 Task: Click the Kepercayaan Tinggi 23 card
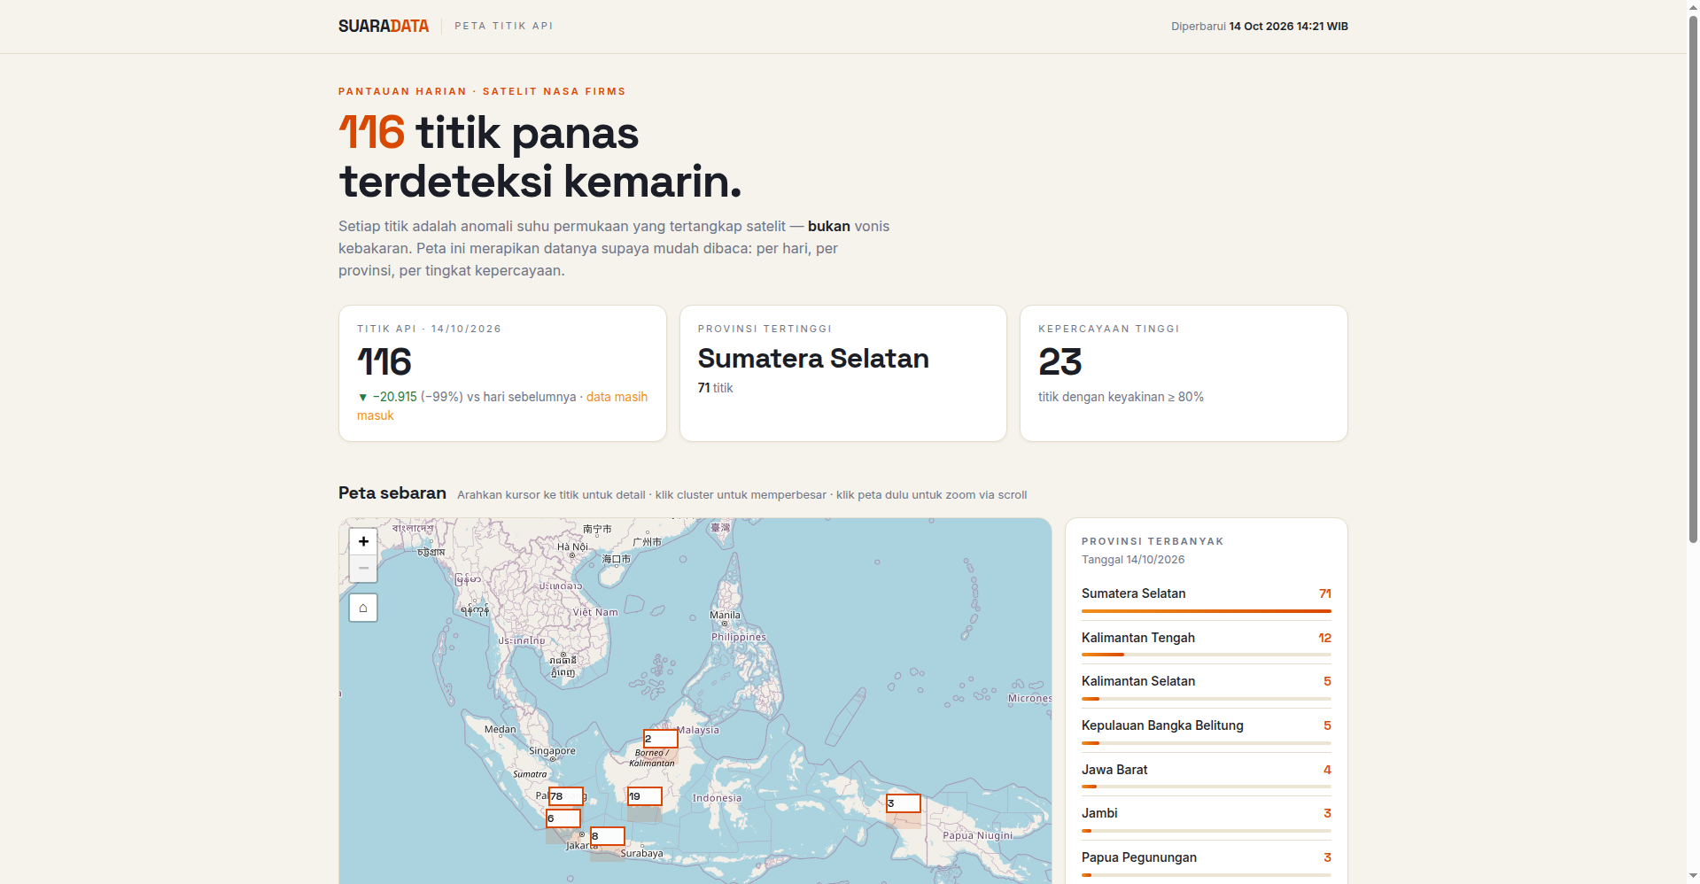point(1184,373)
